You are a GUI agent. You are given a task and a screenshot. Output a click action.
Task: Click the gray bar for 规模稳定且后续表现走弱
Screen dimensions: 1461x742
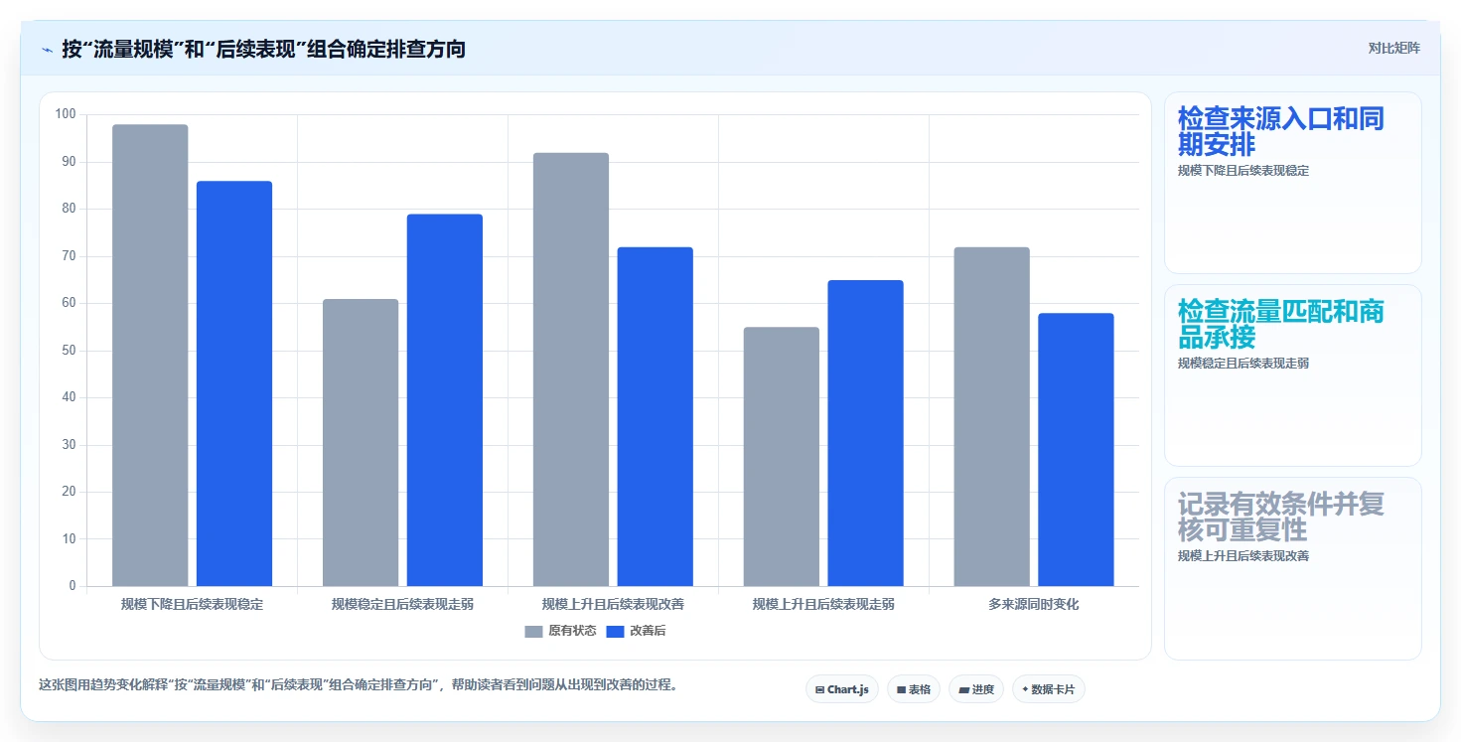[x=361, y=442]
